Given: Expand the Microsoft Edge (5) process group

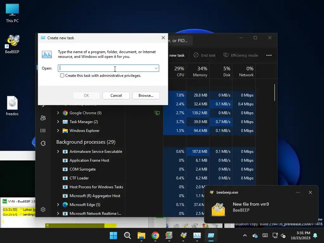Looking at the screenshot, I should tap(58, 205).
